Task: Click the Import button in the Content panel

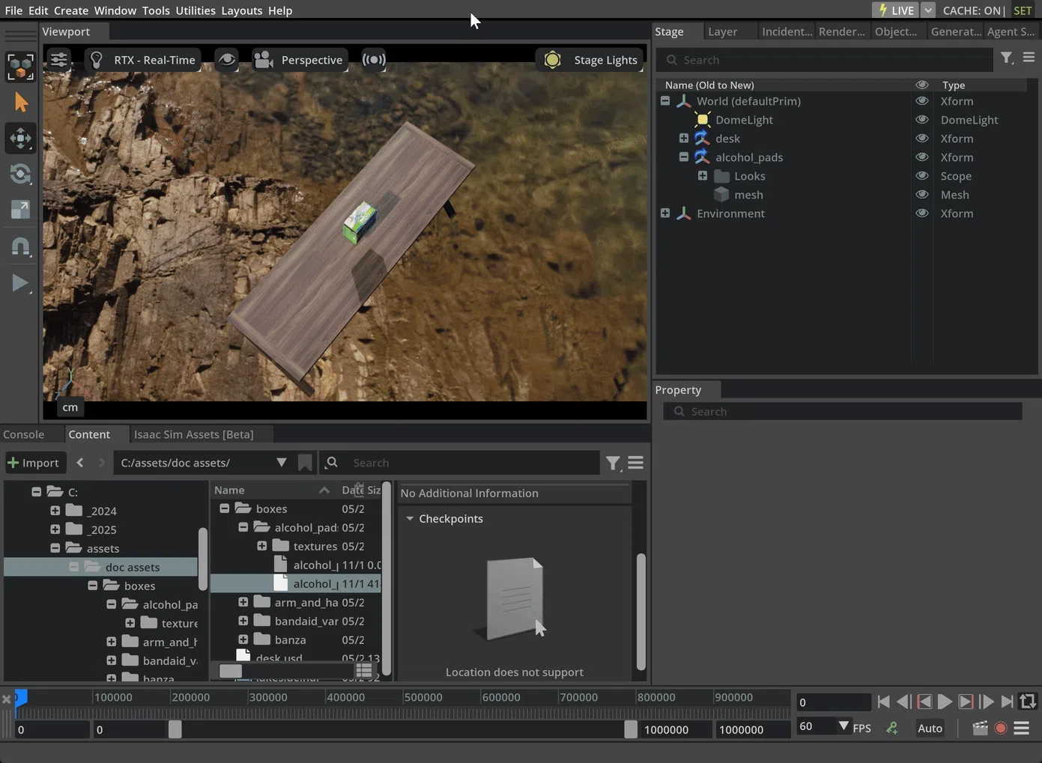Action: coord(34,462)
